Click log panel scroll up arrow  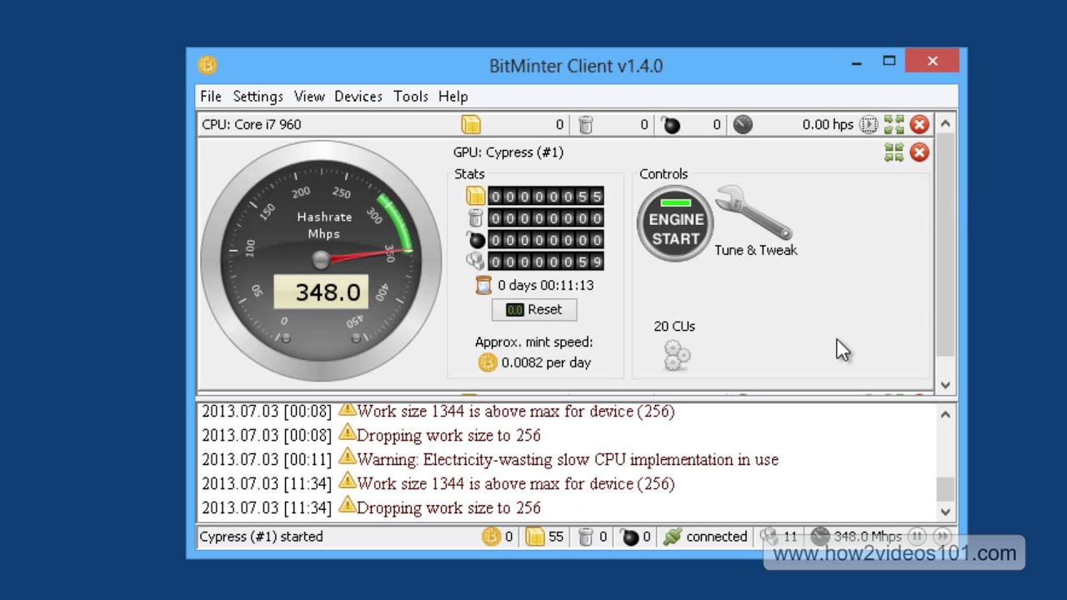point(945,414)
